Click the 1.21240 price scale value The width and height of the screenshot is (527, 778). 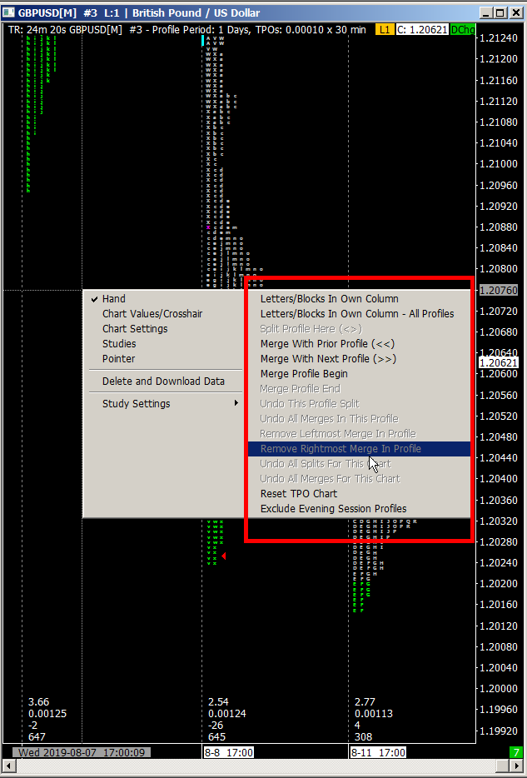[x=498, y=37]
